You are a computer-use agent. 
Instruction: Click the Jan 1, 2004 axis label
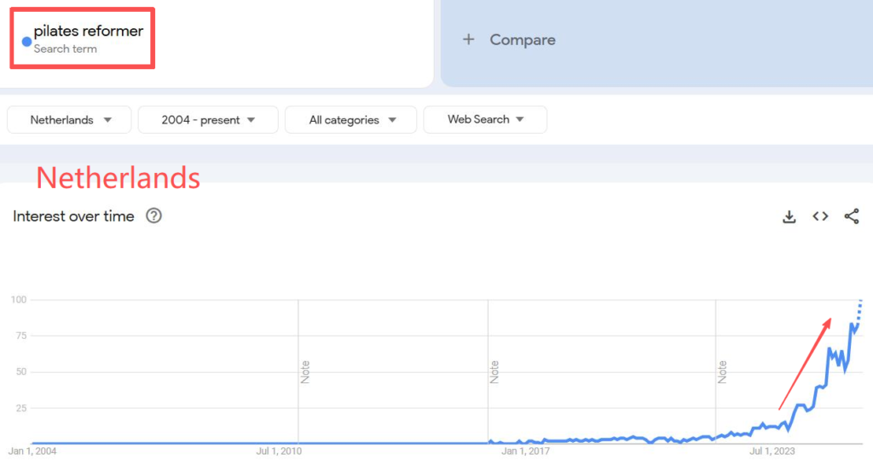32,451
